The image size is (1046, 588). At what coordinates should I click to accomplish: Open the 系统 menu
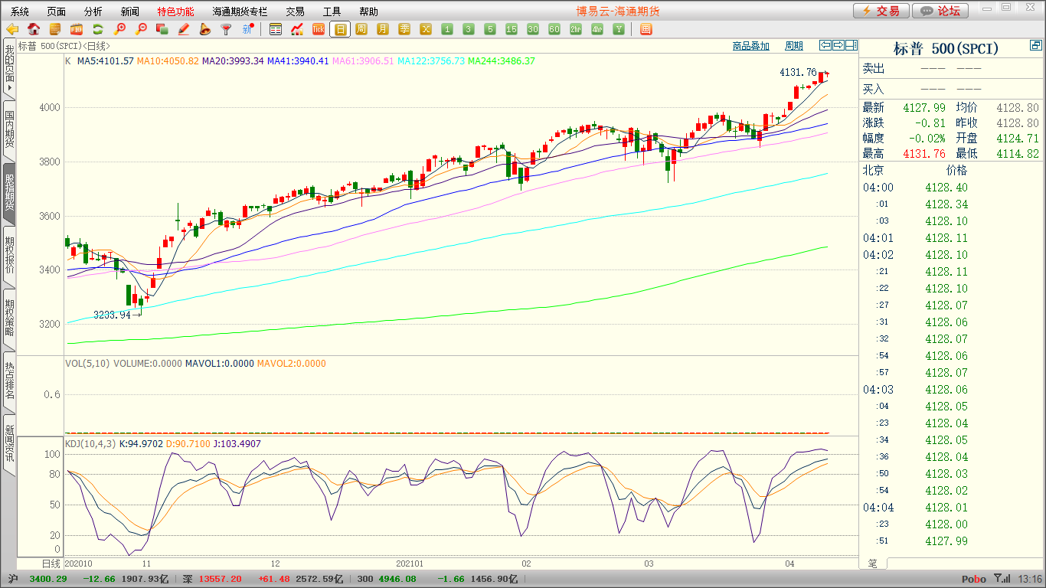[x=20, y=11]
